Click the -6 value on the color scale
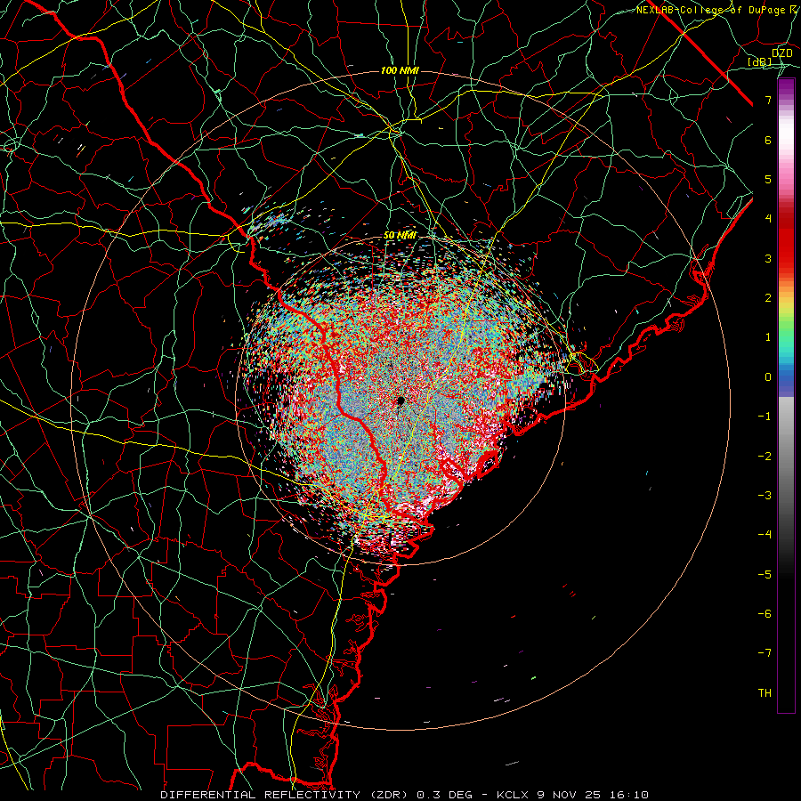This screenshot has height=801, width=801. tap(765, 613)
